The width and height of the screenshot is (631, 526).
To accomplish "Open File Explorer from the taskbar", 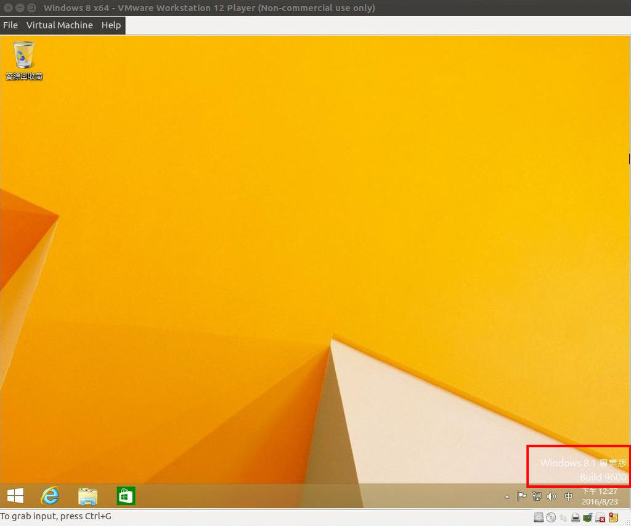I will [x=88, y=496].
